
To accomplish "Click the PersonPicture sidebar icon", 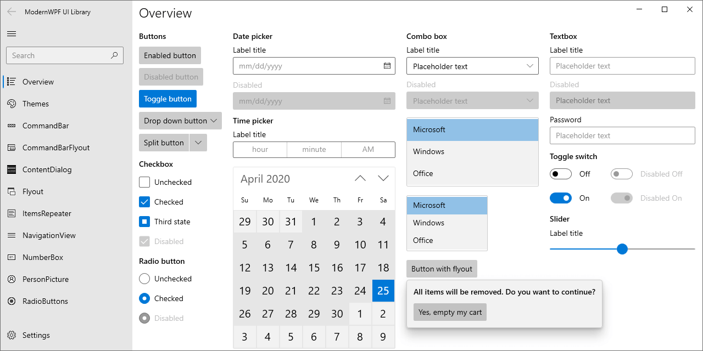I will 12,279.
